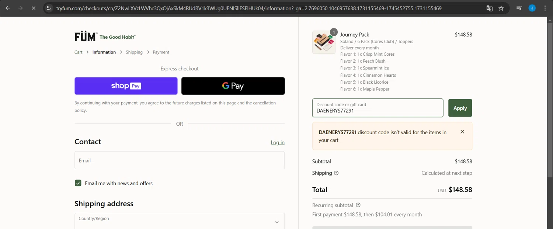Click 'Flavor 1: 1x Crisp Mint Cores' text
The height and width of the screenshot is (229, 553).
[x=368, y=54]
